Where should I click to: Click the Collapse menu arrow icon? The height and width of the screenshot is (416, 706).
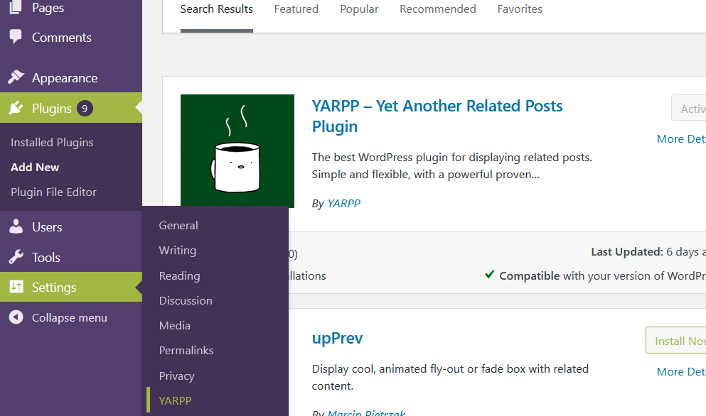pos(16,317)
